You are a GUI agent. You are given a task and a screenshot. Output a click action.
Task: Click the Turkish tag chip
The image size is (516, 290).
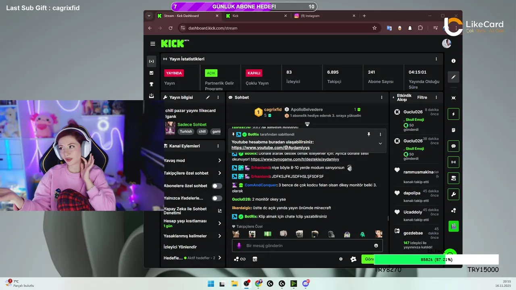[186, 131]
